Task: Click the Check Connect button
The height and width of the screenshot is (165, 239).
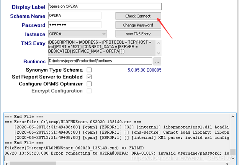Action: click(x=138, y=16)
